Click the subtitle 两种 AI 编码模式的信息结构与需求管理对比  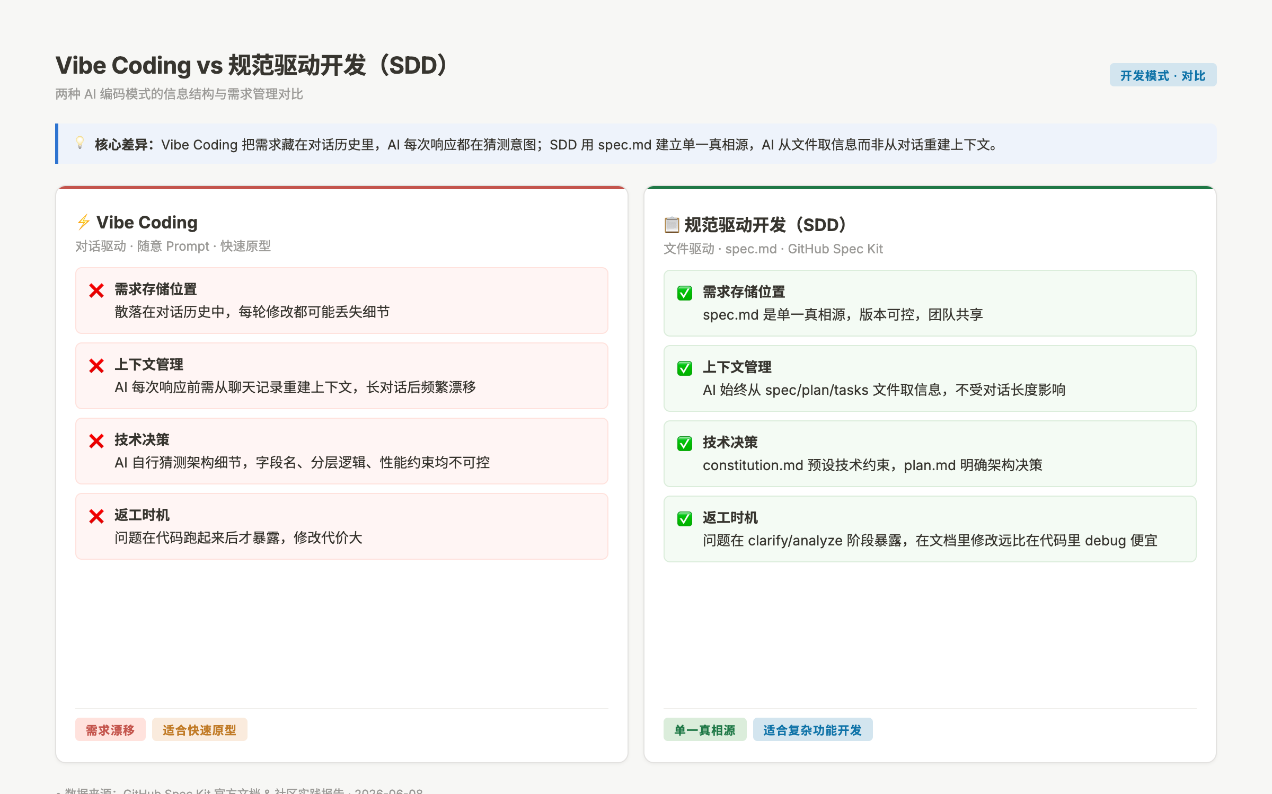click(x=179, y=94)
